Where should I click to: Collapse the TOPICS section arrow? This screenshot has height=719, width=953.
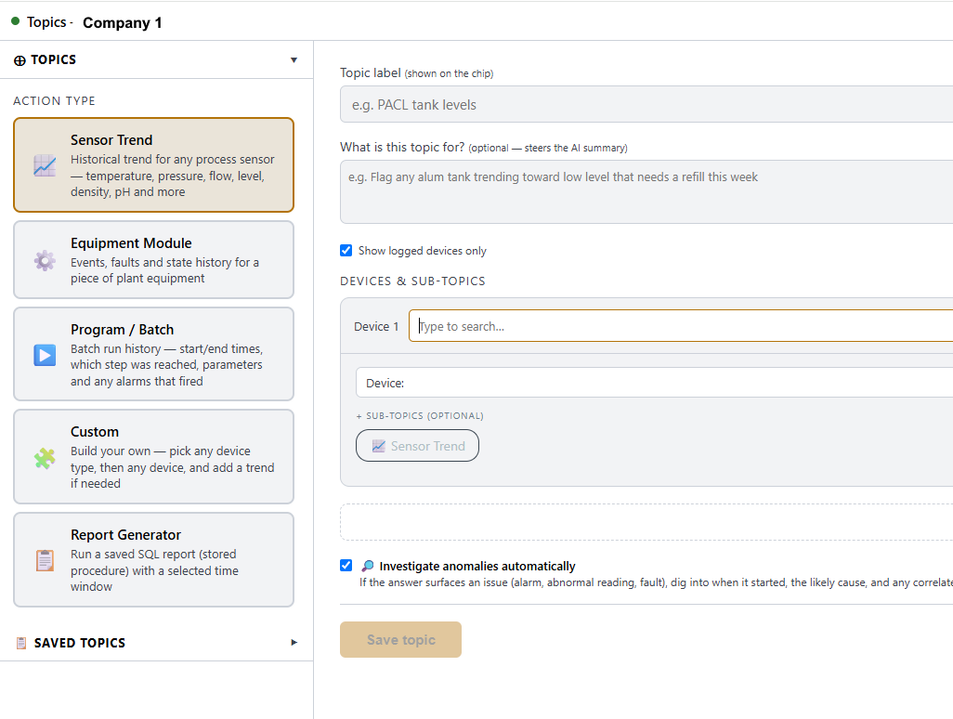pos(294,60)
